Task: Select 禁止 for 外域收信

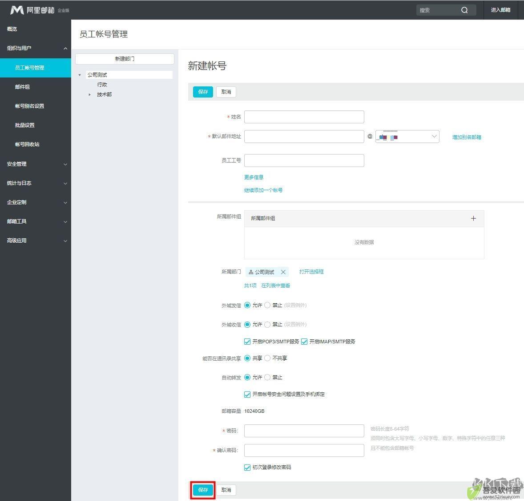Action: pos(267,324)
